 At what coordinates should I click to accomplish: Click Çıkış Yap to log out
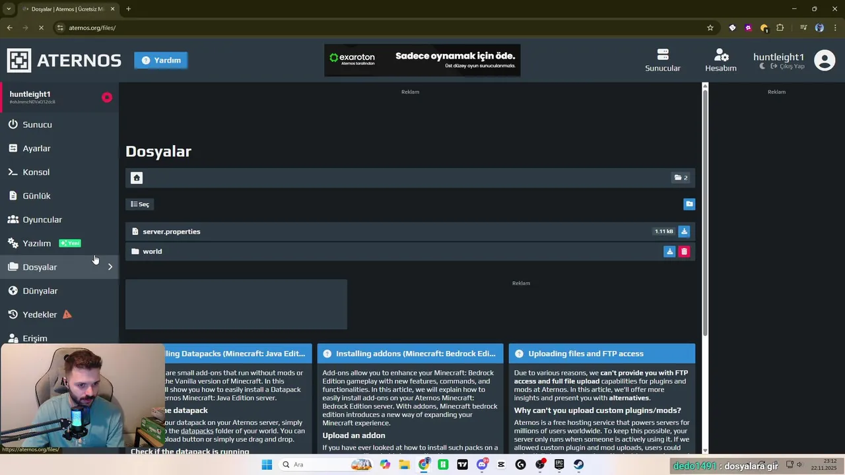[788, 67]
